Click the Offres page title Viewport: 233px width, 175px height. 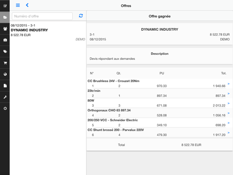coord(126,6)
